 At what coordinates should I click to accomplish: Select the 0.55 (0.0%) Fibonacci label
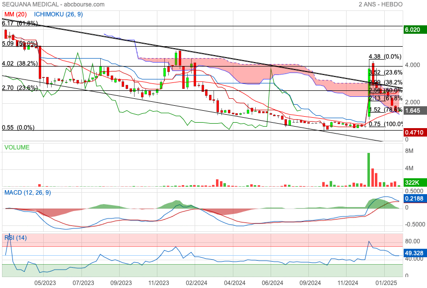click(x=18, y=128)
